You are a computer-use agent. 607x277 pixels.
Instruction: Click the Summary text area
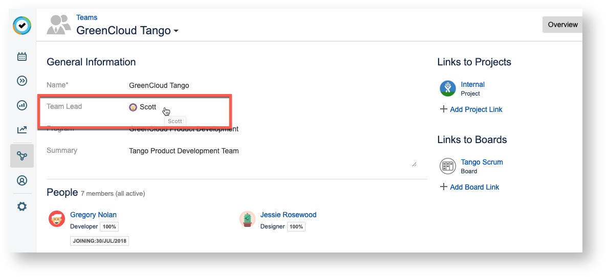(x=271, y=155)
